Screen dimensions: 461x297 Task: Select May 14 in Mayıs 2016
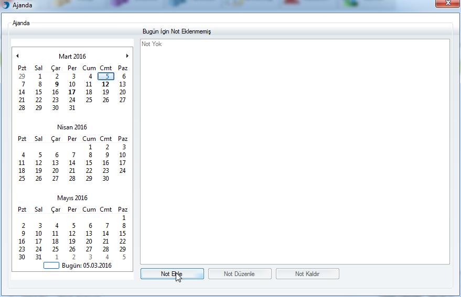pos(106,234)
